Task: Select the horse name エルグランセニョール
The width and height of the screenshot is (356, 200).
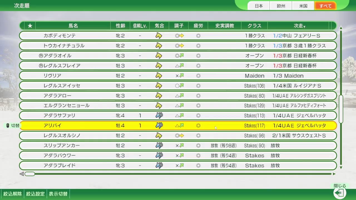Action: (x=66, y=106)
